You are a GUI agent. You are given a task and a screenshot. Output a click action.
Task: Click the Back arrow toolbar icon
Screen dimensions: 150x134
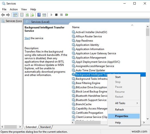pos(3,15)
